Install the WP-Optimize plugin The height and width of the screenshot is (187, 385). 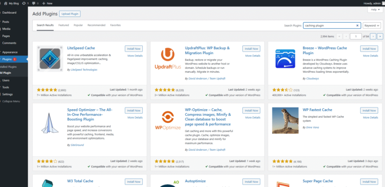click(252, 111)
